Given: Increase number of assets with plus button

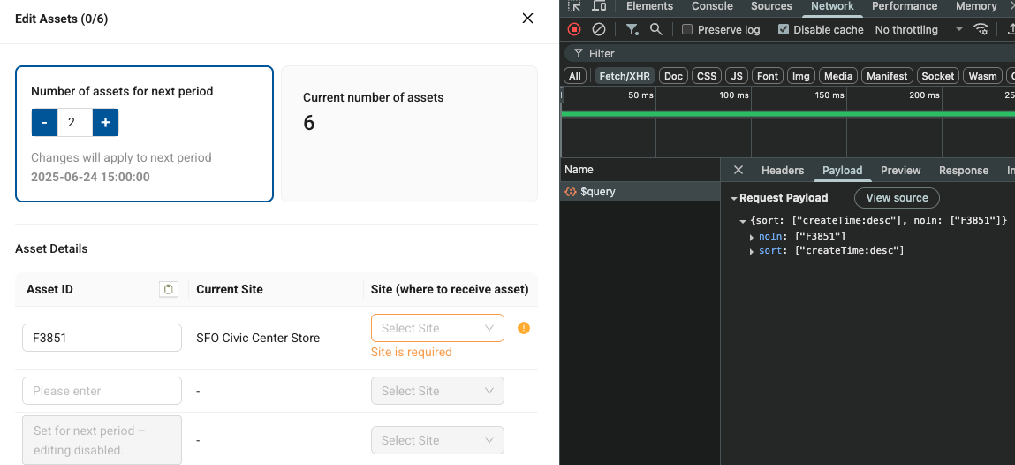Looking at the screenshot, I should point(105,122).
